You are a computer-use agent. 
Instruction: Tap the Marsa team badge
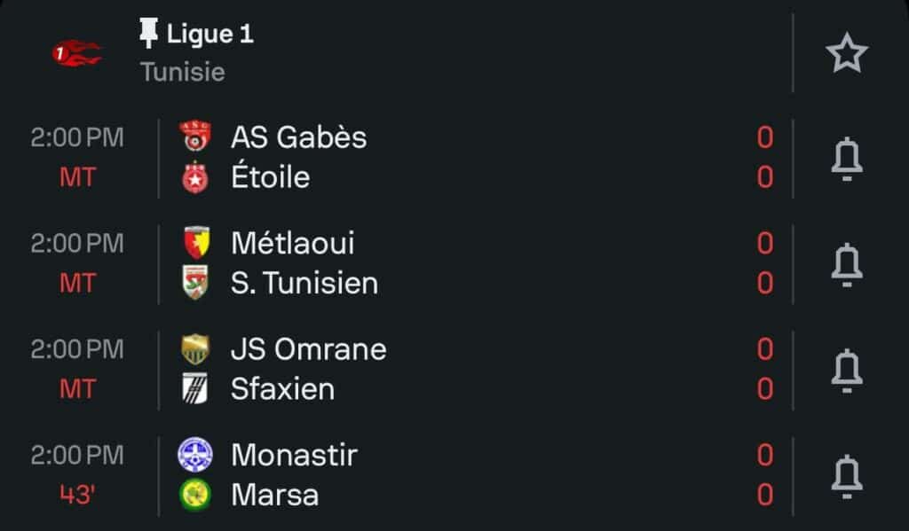[x=194, y=495]
